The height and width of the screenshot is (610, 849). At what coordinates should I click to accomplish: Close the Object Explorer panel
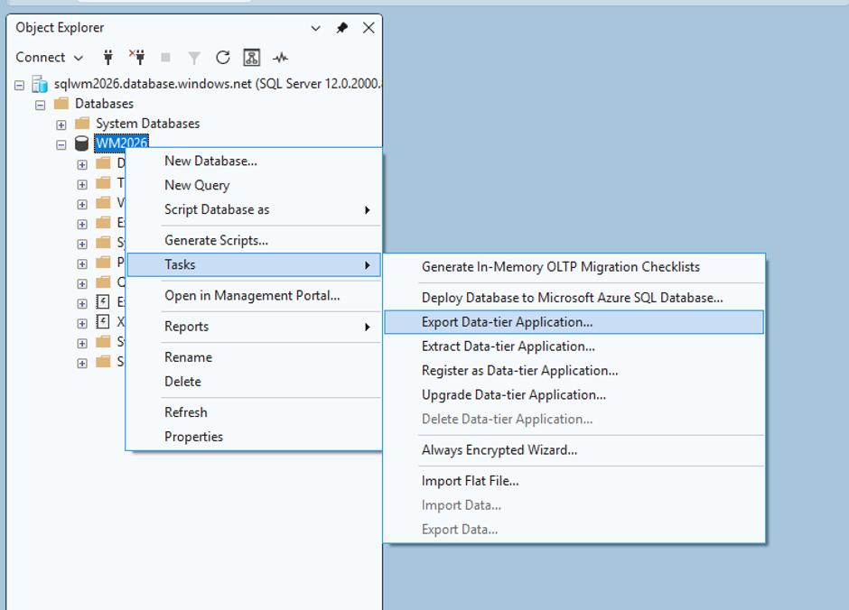click(x=369, y=28)
